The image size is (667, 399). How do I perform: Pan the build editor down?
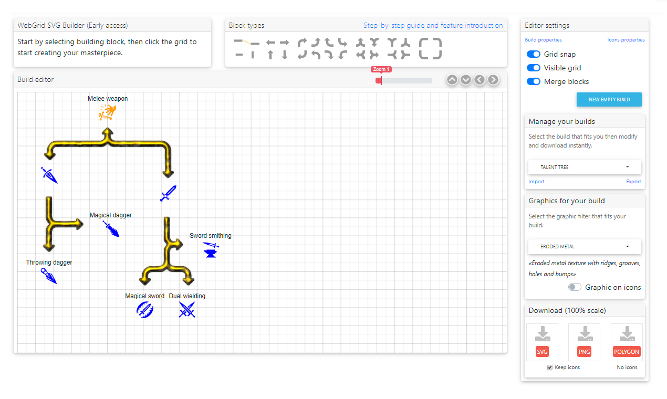point(466,80)
